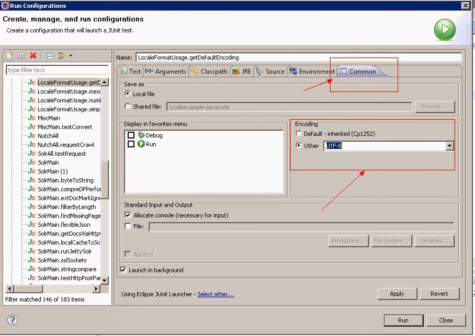Switch to the Common tab
The image size is (475, 336).
363,72
